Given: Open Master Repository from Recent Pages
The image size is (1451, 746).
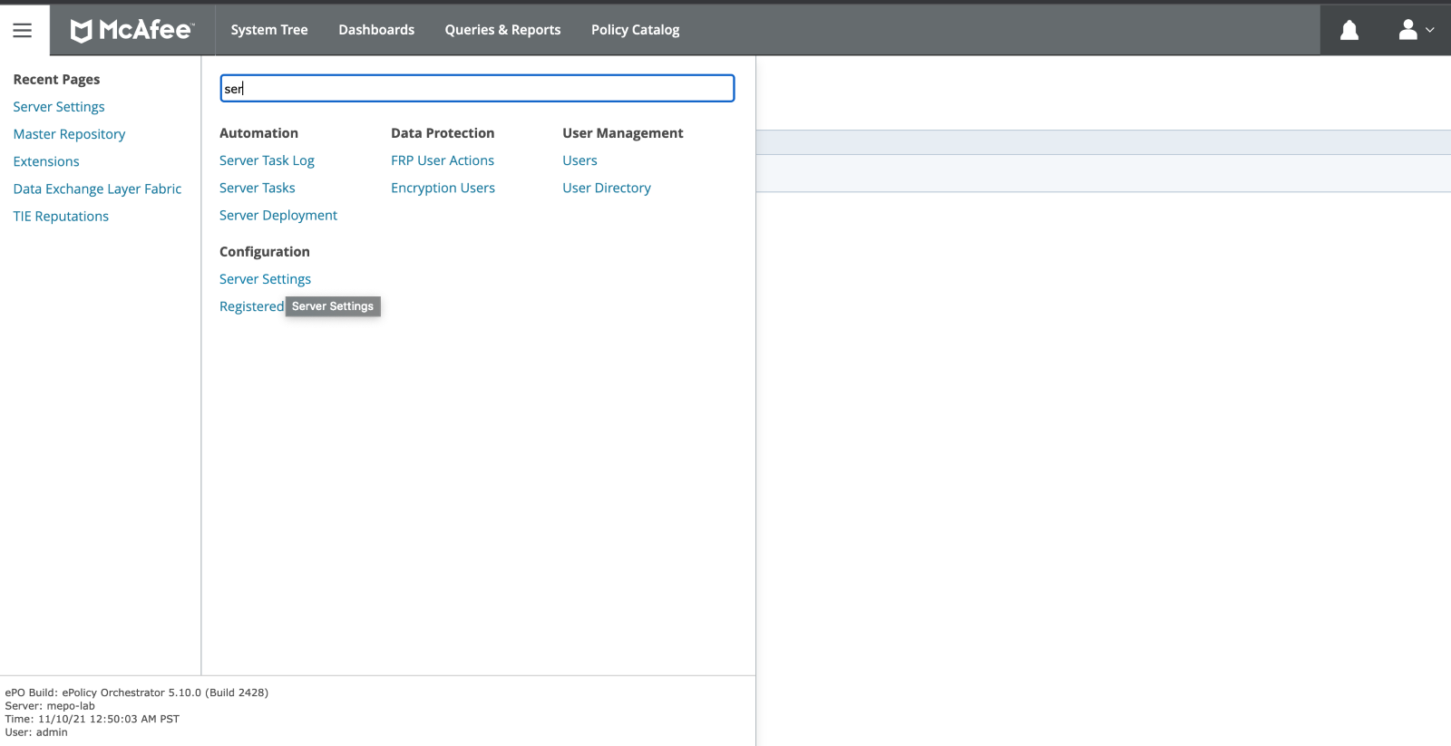Looking at the screenshot, I should (69, 134).
